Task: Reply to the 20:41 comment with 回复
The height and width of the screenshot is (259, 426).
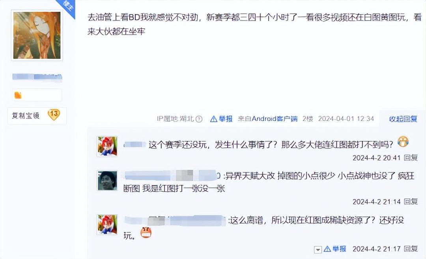Action: point(411,157)
